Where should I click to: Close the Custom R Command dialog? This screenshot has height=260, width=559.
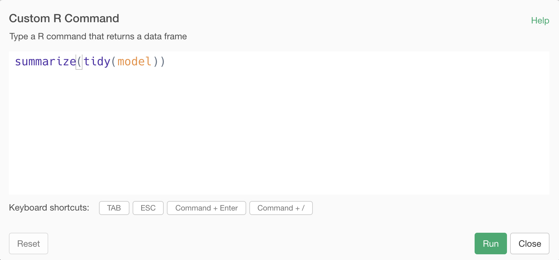pyautogui.click(x=529, y=244)
